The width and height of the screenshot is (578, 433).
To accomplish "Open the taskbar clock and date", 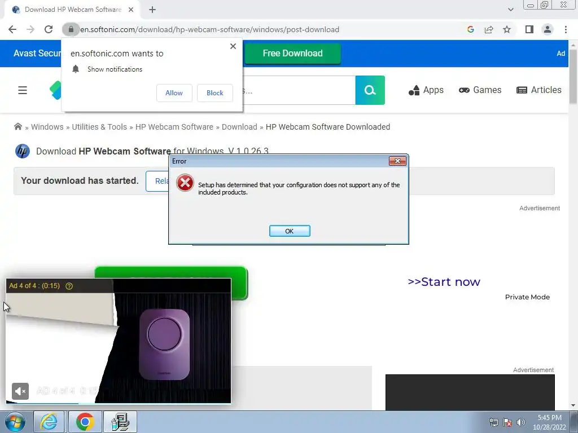I will [549, 422].
